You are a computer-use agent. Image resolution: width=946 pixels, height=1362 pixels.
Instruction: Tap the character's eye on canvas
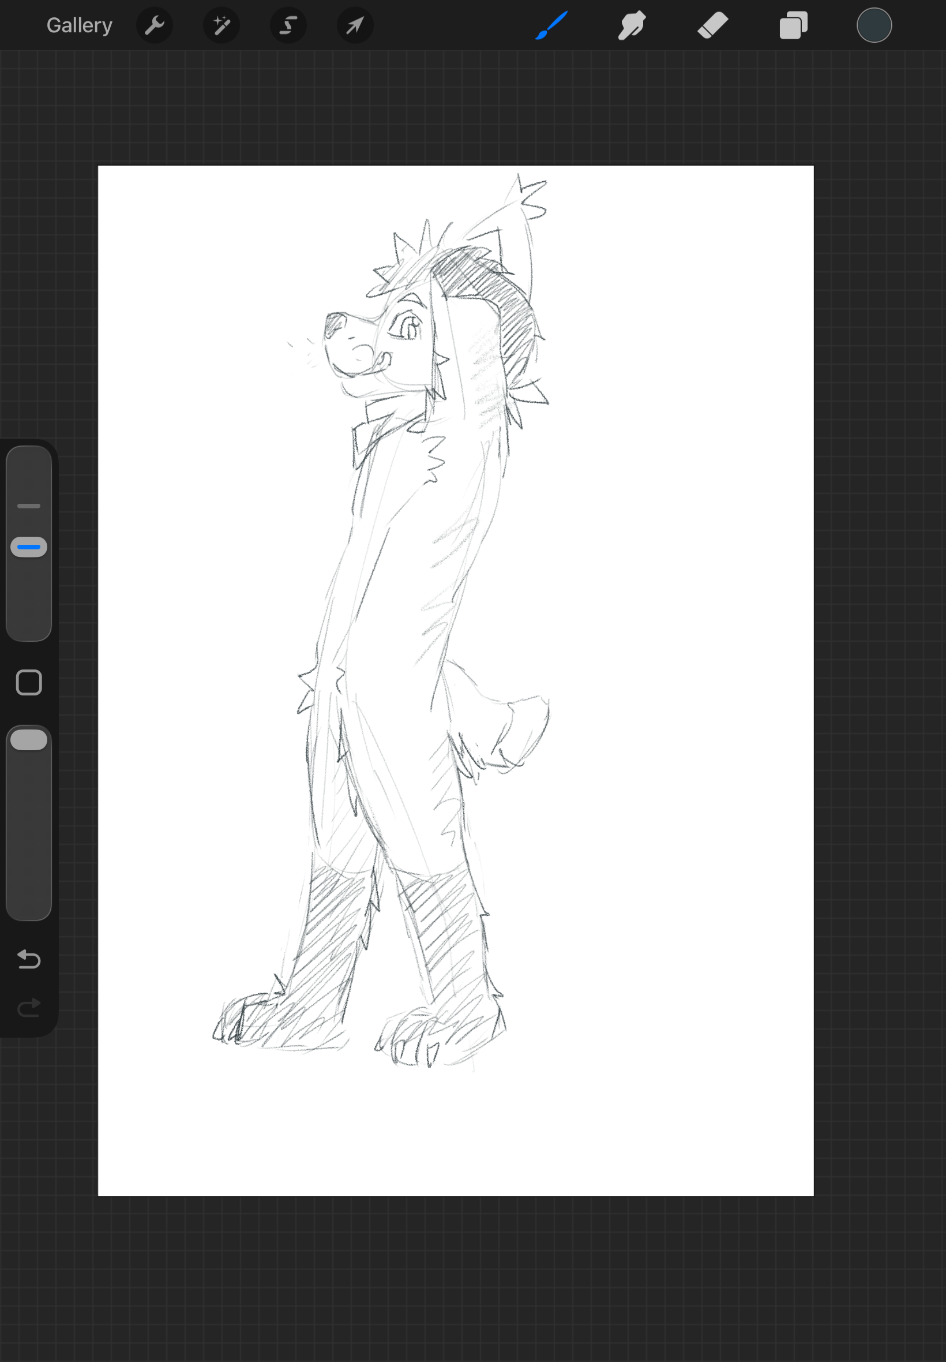pyautogui.click(x=408, y=326)
